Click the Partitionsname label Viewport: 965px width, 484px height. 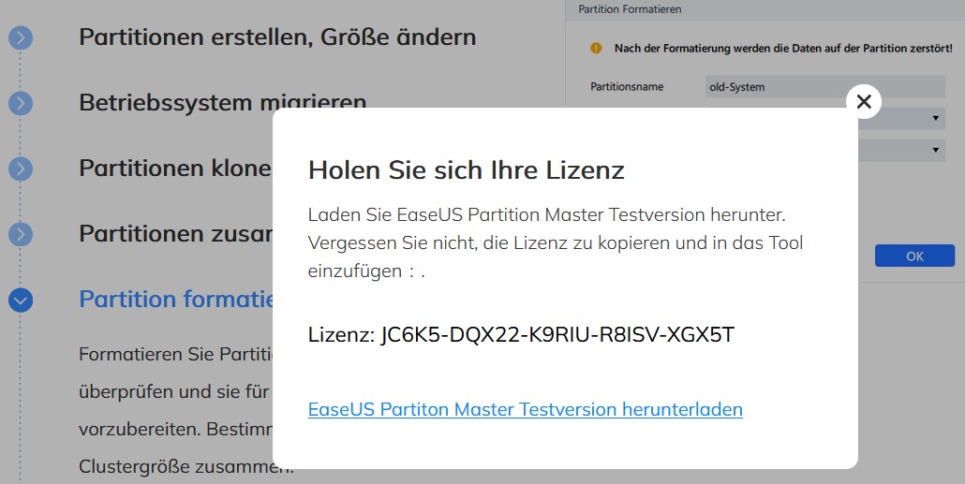click(627, 87)
